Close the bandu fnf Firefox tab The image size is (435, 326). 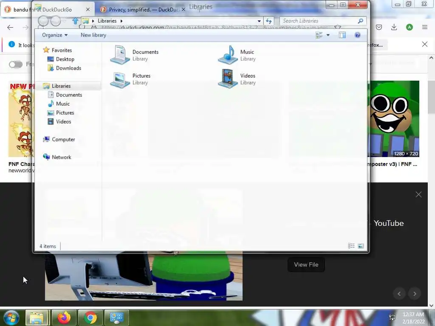pyautogui.click(x=88, y=9)
